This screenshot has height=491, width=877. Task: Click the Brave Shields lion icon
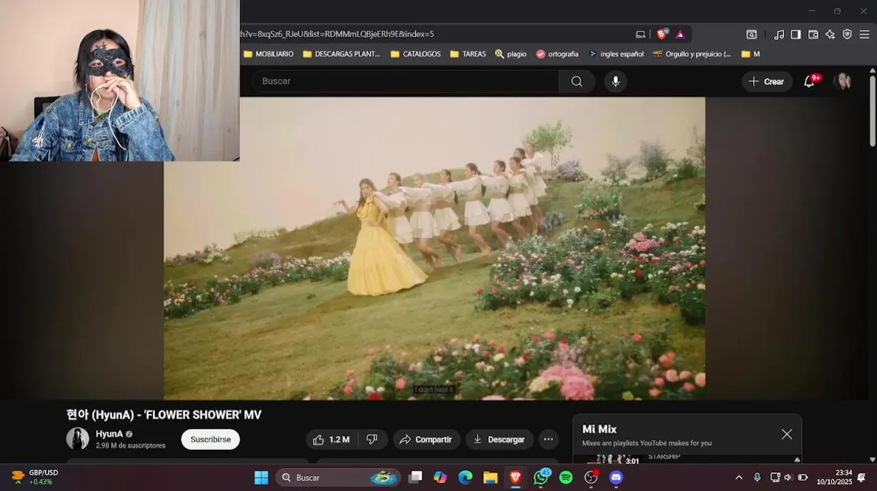tap(661, 34)
